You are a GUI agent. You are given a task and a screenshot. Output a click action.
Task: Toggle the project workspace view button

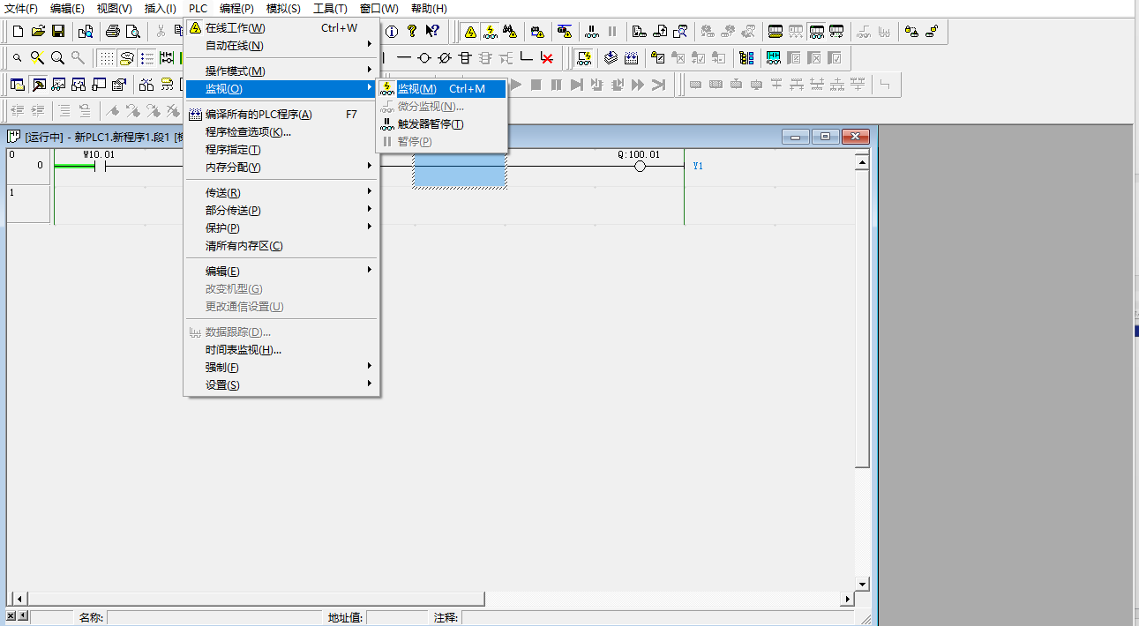click(x=19, y=85)
